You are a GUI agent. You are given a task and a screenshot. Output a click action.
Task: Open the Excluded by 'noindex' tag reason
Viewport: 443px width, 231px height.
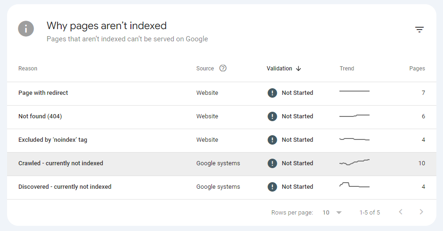53,140
